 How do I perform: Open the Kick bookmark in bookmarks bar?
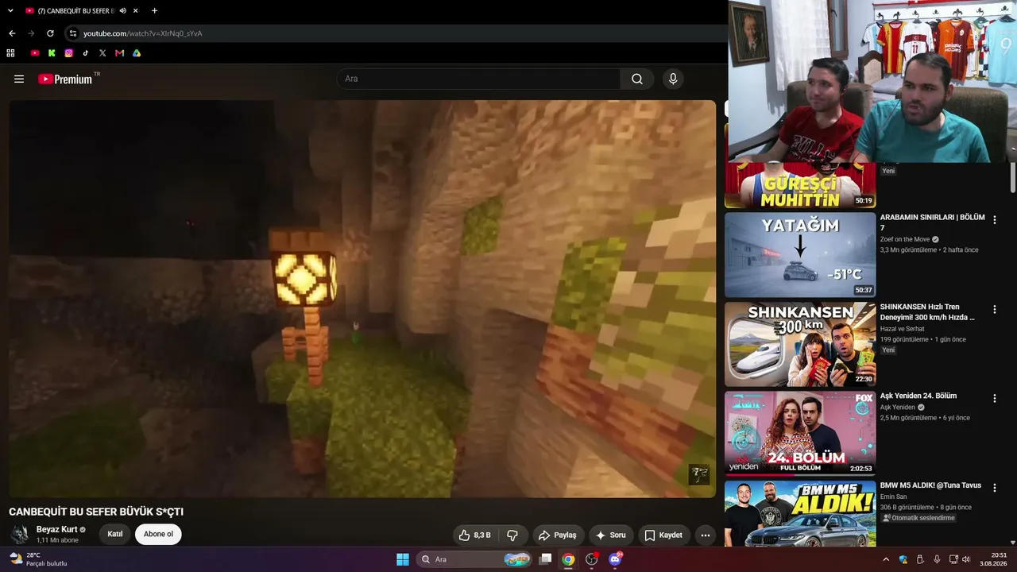click(x=52, y=53)
